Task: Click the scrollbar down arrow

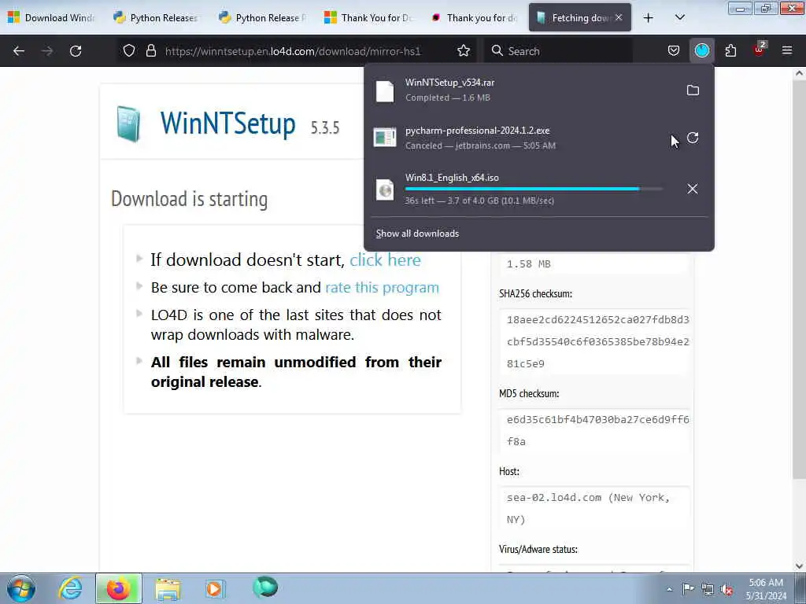Action: tap(800, 565)
